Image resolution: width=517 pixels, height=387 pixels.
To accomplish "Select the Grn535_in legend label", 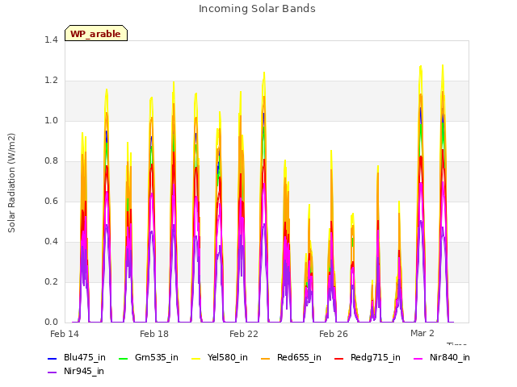I will pos(157,358).
